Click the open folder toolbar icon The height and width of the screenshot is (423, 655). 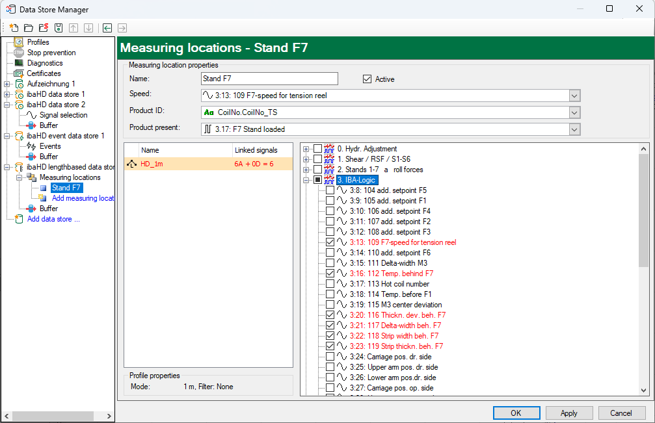[x=29, y=28]
